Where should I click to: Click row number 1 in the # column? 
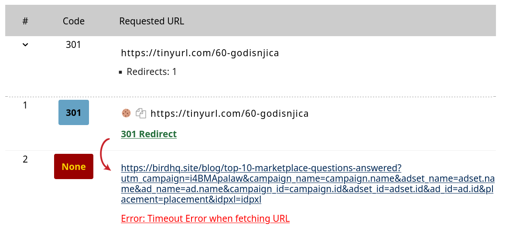[x=25, y=105]
